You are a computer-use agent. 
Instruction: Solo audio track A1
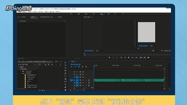(x=86, y=80)
